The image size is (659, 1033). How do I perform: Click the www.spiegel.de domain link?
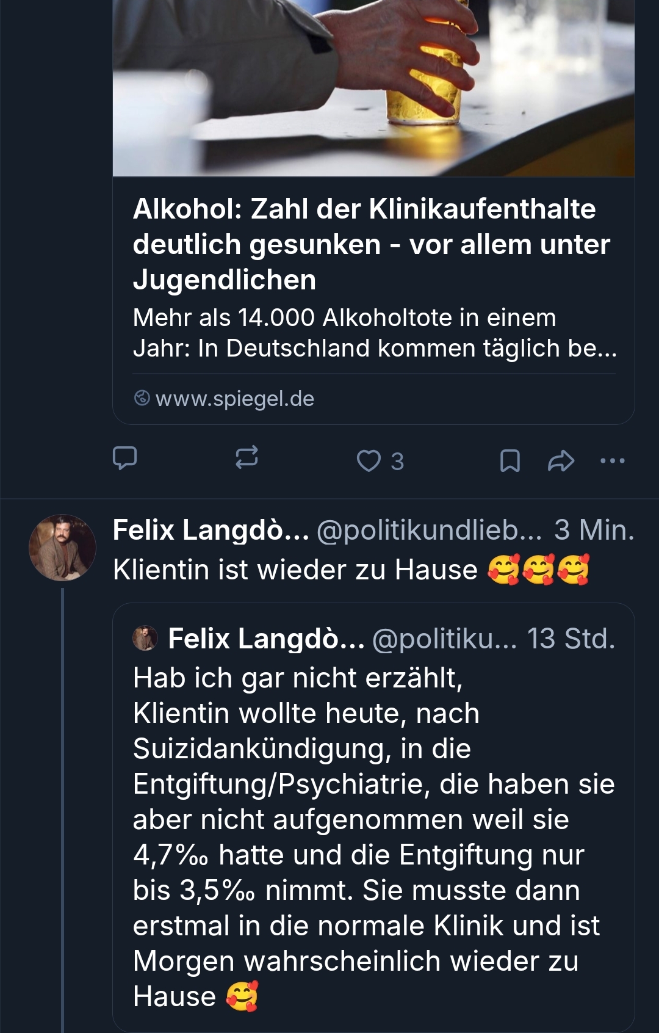[235, 399]
